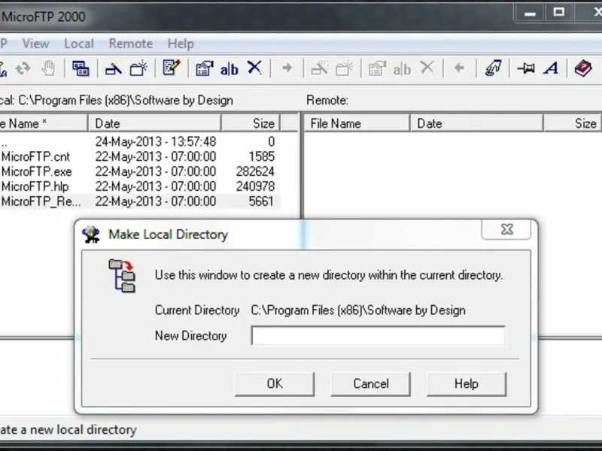Click the notepad with pencil edit icon
The image size is (602, 451).
[x=172, y=68]
